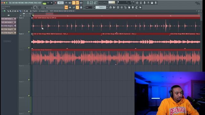Toggle the recording countdown button

click(x=74, y=3)
